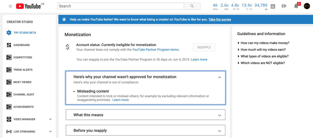Open the hamburger guide menu

[10, 6]
